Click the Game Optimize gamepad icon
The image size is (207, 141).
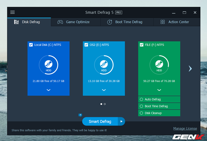(60, 22)
